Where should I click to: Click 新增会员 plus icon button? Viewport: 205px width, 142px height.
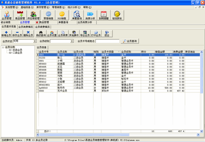click(x=6, y=34)
